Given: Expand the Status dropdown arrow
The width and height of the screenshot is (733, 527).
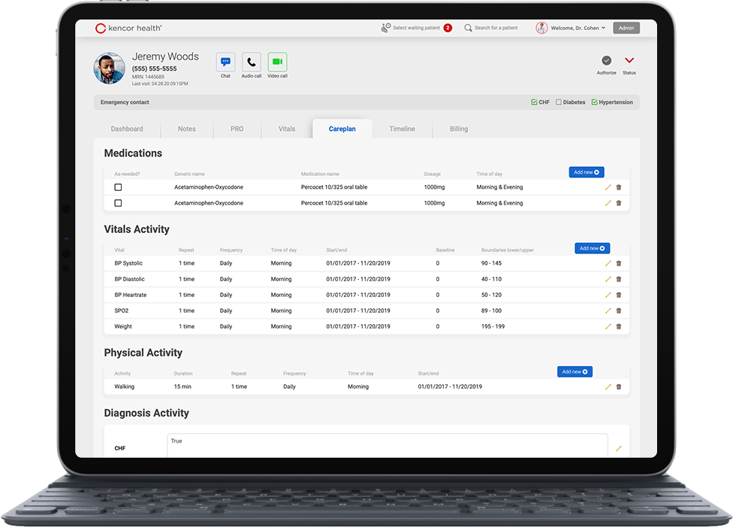Looking at the screenshot, I should point(629,60).
